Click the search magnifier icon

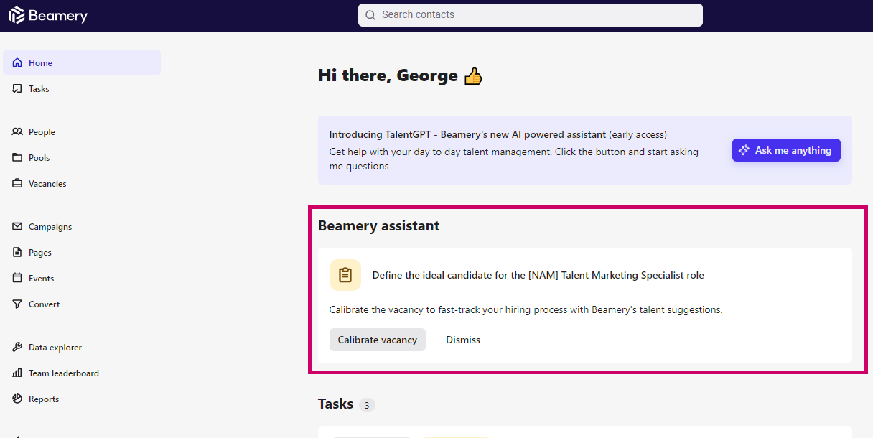point(370,15)
